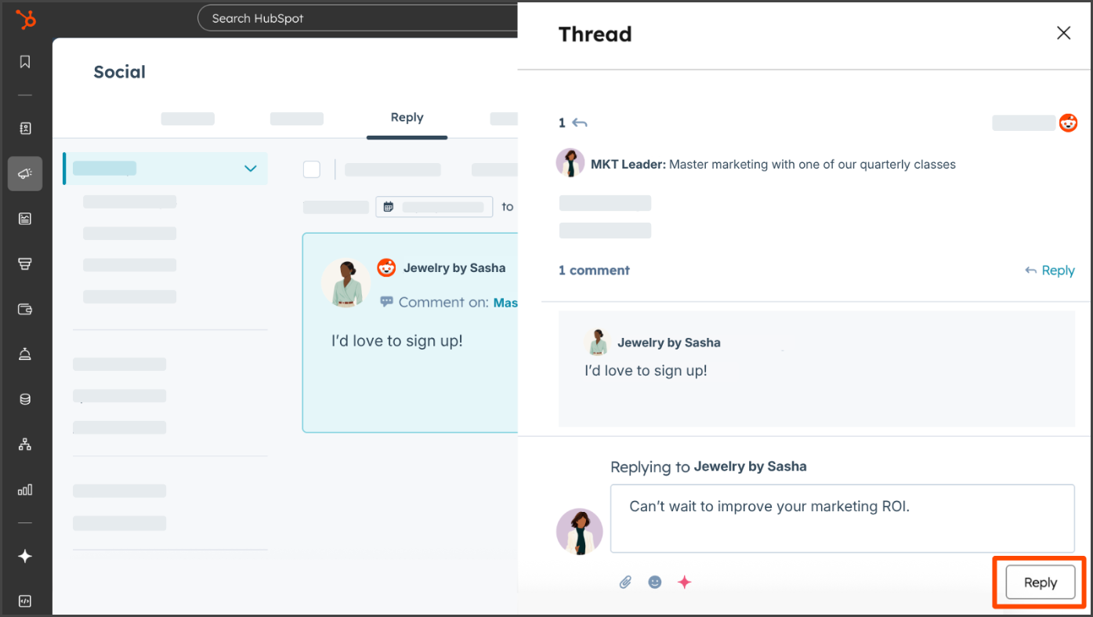
Task: Click the Reply button to post your comment
Action: pyautogui.click(x=1040, y=583)
